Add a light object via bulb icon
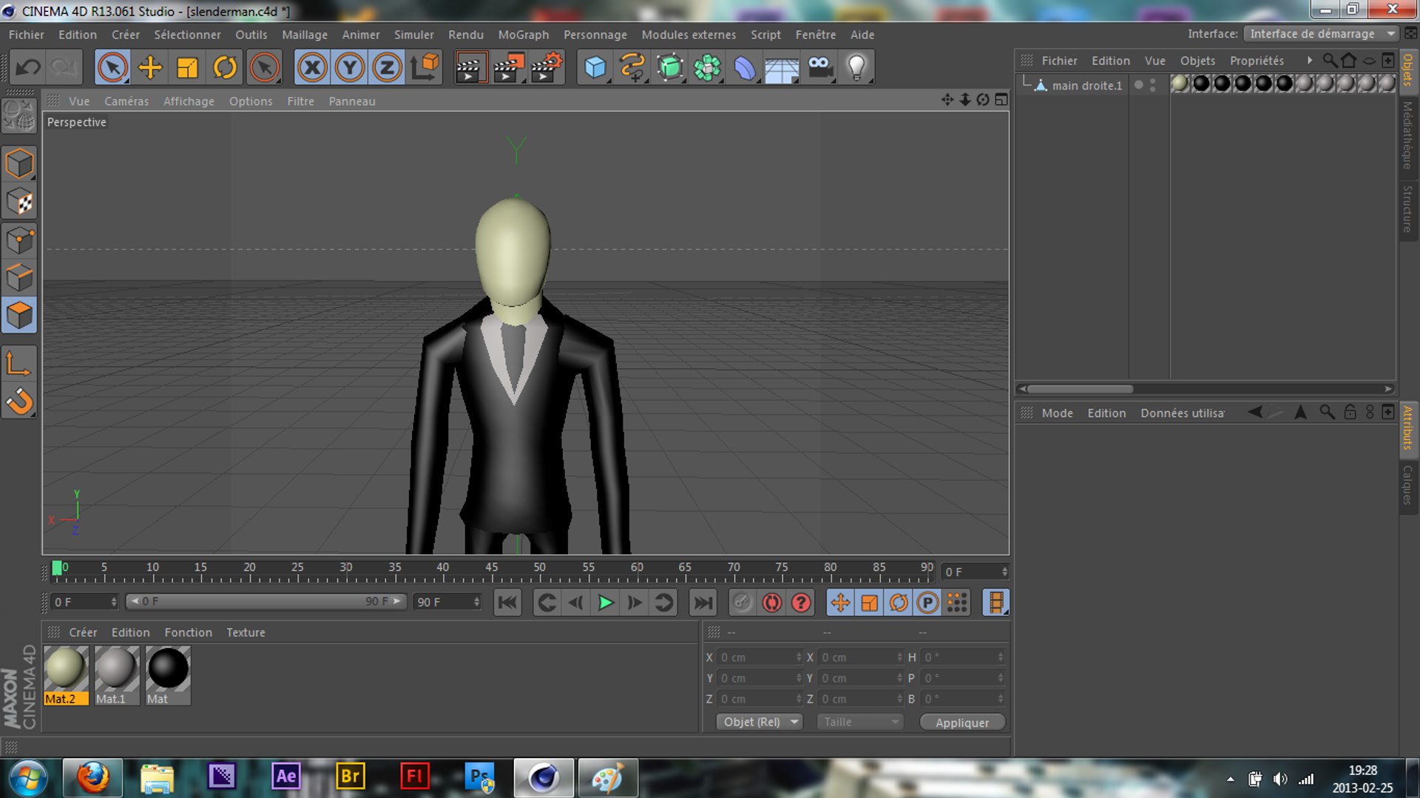The height and width of the screenshot is (798, 1420). point(856,68)
